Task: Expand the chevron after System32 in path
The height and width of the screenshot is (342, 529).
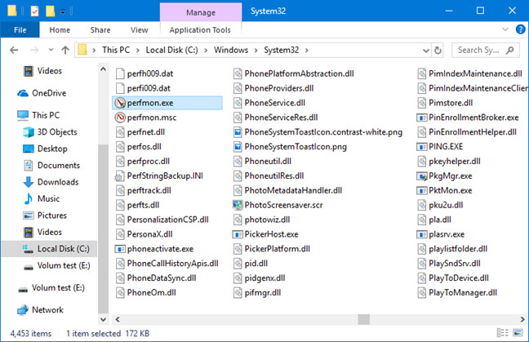Action: (x=307, y=51)
